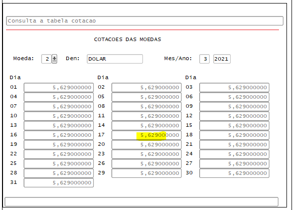The width and height of the screenshot is (293, 210).
Task: Select the quotation field for day 30
Action: coord(234,173)
